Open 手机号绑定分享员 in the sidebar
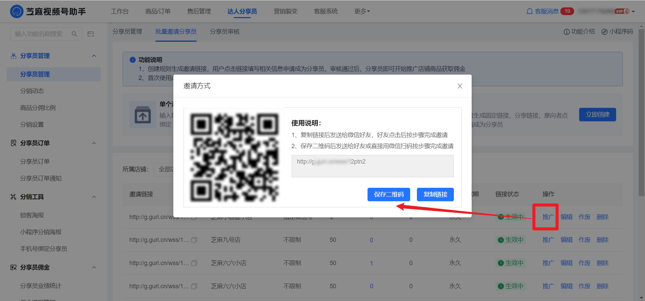The width and height of the screenshot is (645, 301). pos(44,249)
